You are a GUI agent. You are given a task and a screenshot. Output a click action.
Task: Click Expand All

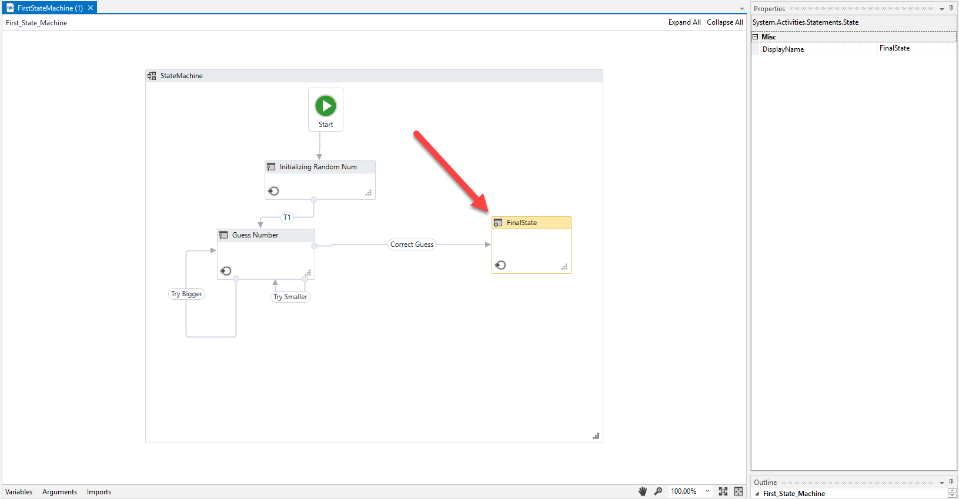tap(684, 22)
